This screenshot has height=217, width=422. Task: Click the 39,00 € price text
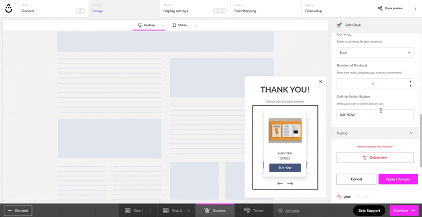(285, 159)
